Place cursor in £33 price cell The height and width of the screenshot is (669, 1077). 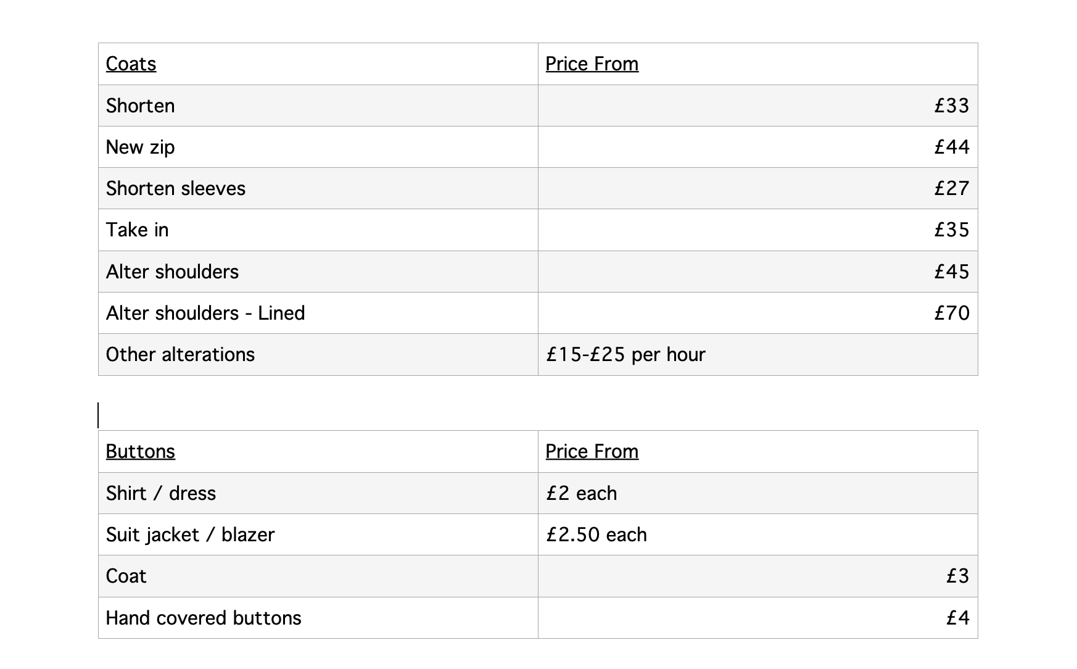(x=757, y=106)
